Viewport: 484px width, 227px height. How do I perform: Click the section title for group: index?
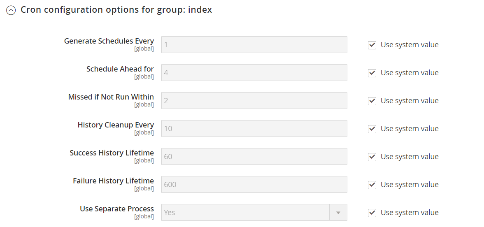(x=116, y=10)
